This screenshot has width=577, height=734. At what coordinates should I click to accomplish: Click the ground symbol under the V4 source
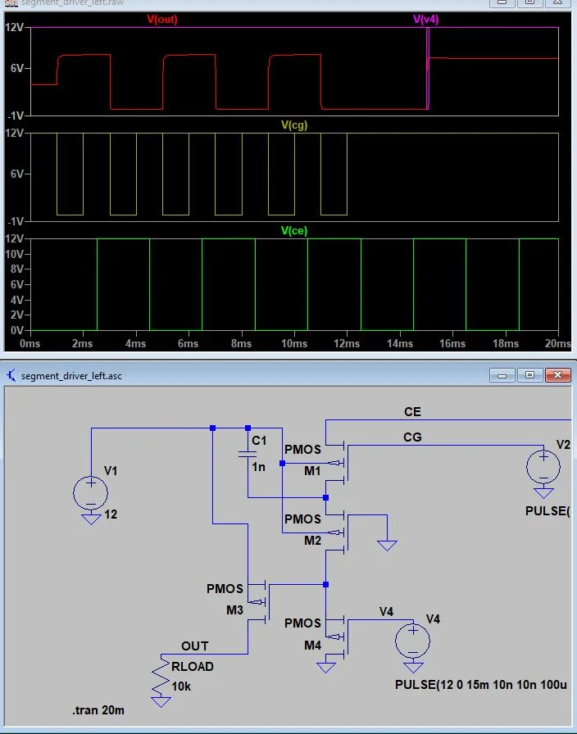412,667
